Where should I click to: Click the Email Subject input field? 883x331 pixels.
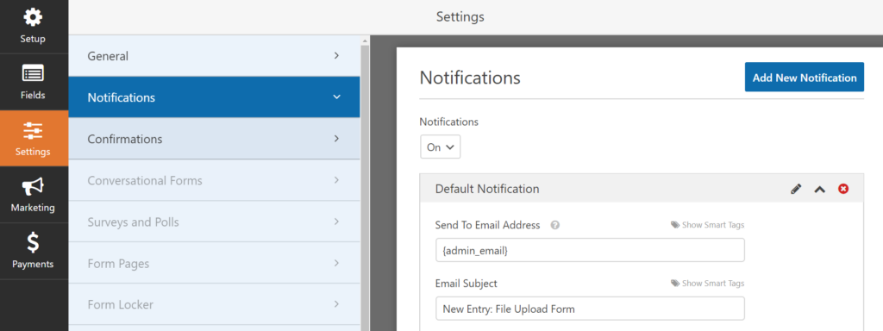(590, 309)
